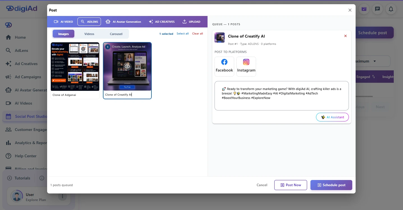Viewport: 403px width, 210px height.
Task: Open Ad Campaigns in the sidebar
Action: click(28, 77)
